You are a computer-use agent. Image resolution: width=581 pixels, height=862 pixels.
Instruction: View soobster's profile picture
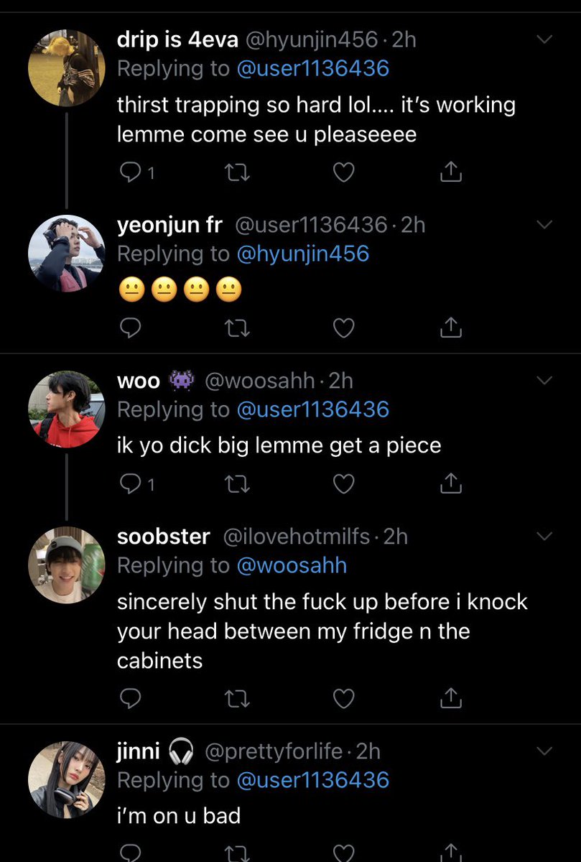tap(67, 565)
